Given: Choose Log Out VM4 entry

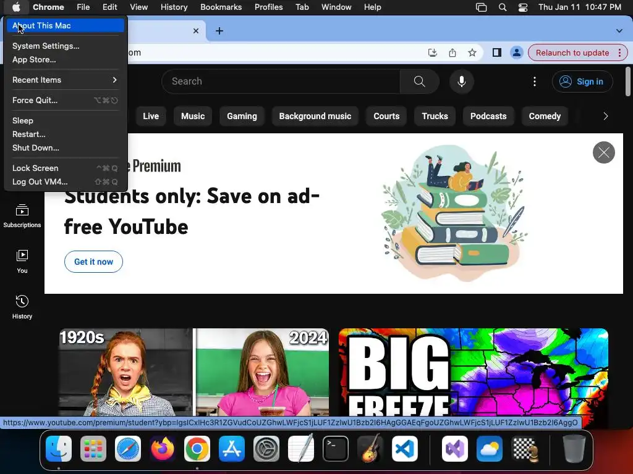Looking at the screenshot, I should point(65,182).
